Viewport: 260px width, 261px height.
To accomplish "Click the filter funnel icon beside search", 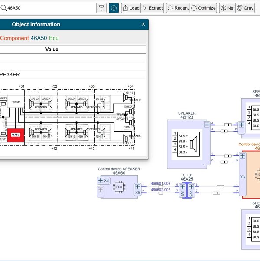I will [x=101, y=8].
